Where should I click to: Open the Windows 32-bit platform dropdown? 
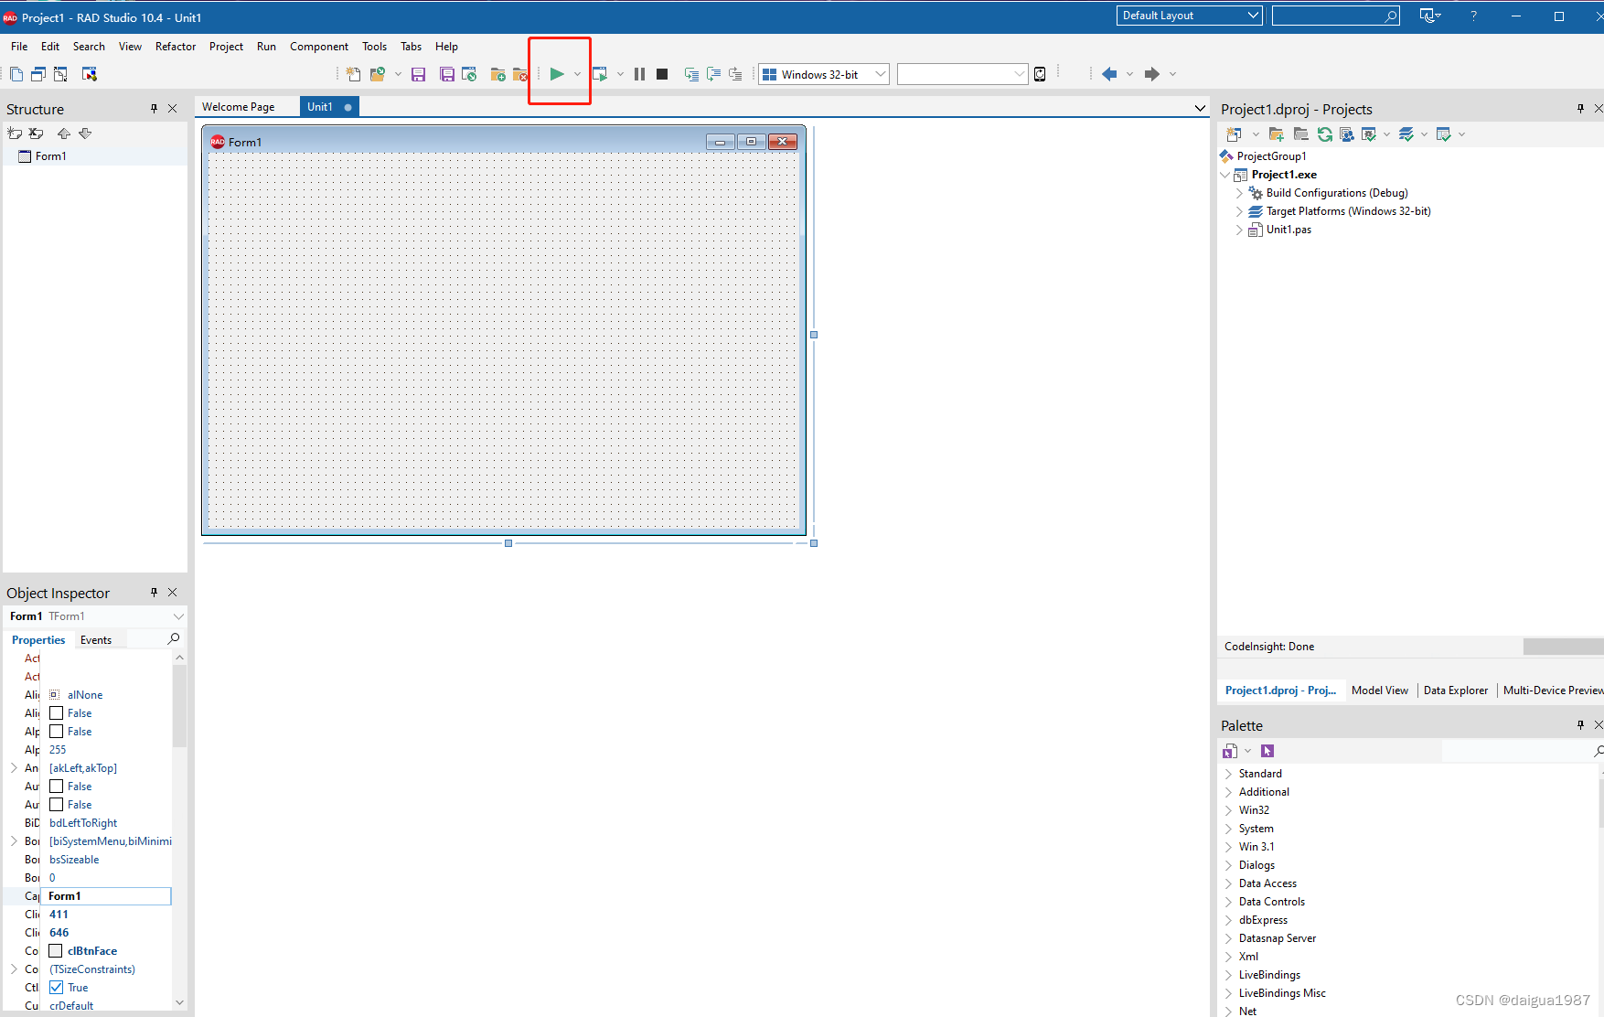[880, 74]
